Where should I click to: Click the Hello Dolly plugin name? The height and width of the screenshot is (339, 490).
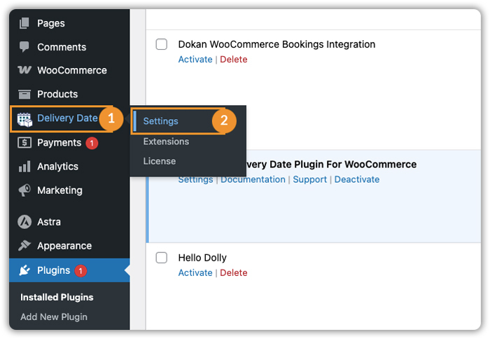pos(202,258)
